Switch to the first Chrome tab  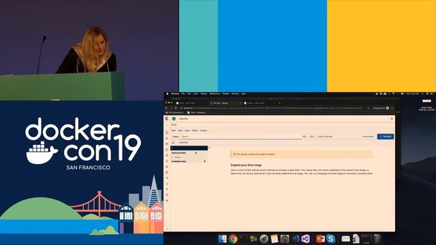point(192,103)
